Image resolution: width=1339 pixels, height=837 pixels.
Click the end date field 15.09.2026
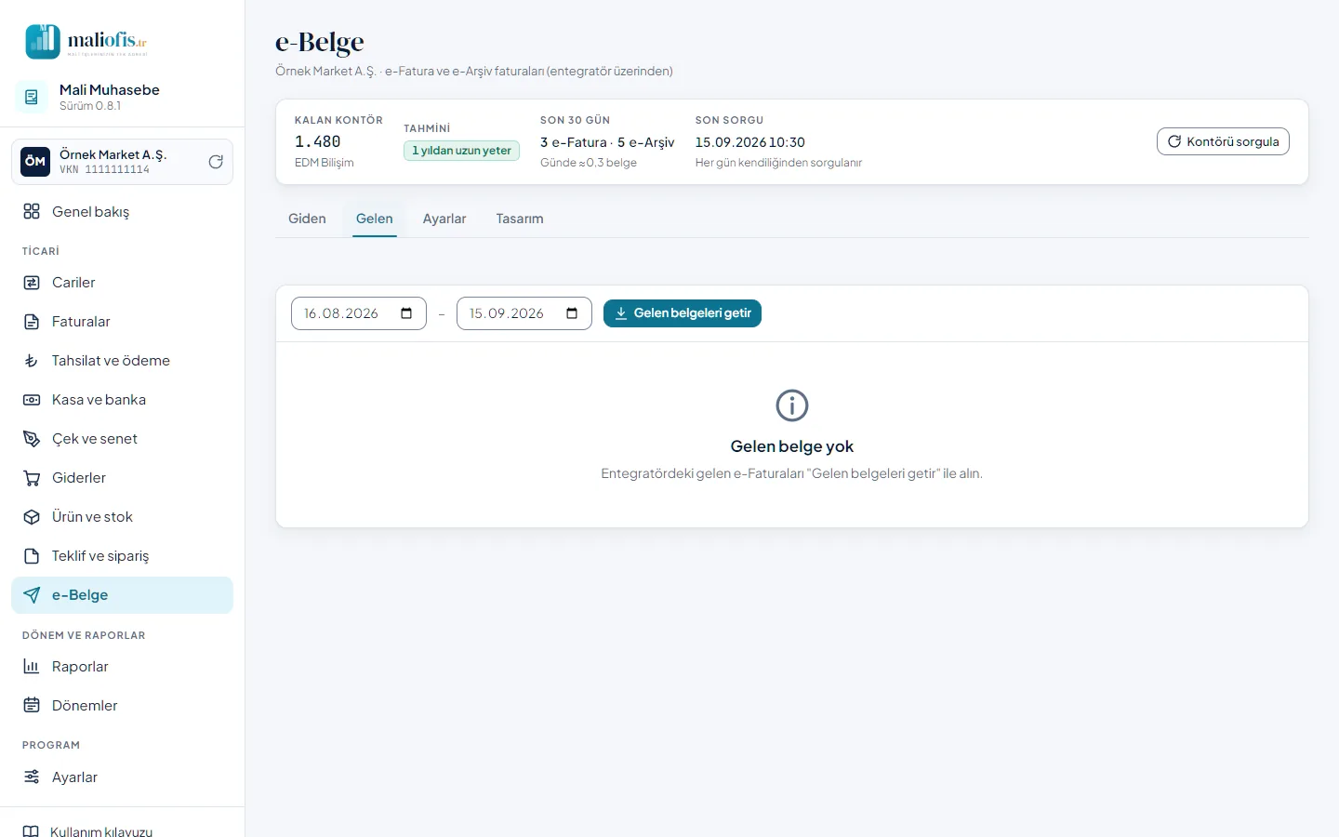pos(524,313)
